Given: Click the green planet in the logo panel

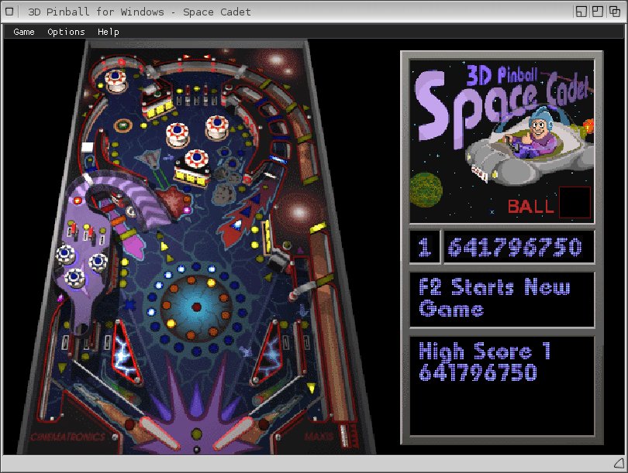Looking at the screenshot, I should pyautogui.click(x=426, y=190).
